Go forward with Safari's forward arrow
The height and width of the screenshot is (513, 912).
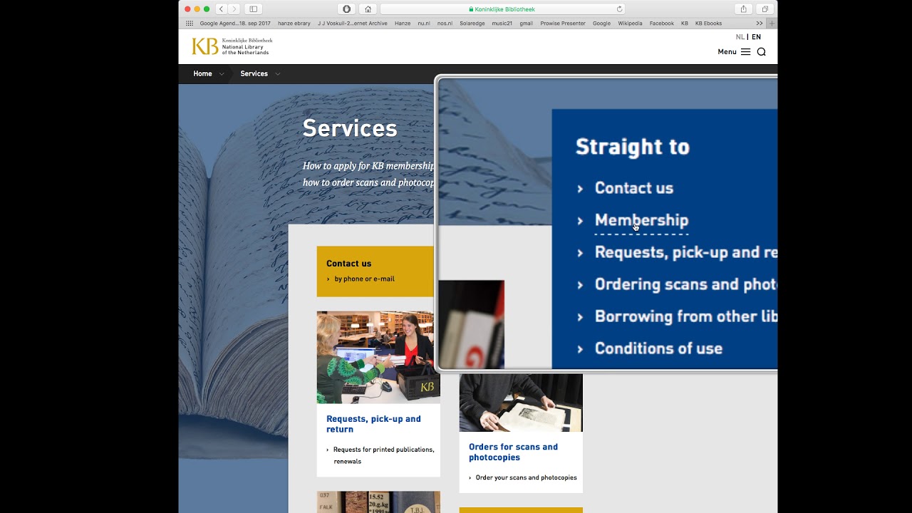[x=234, y=9]
